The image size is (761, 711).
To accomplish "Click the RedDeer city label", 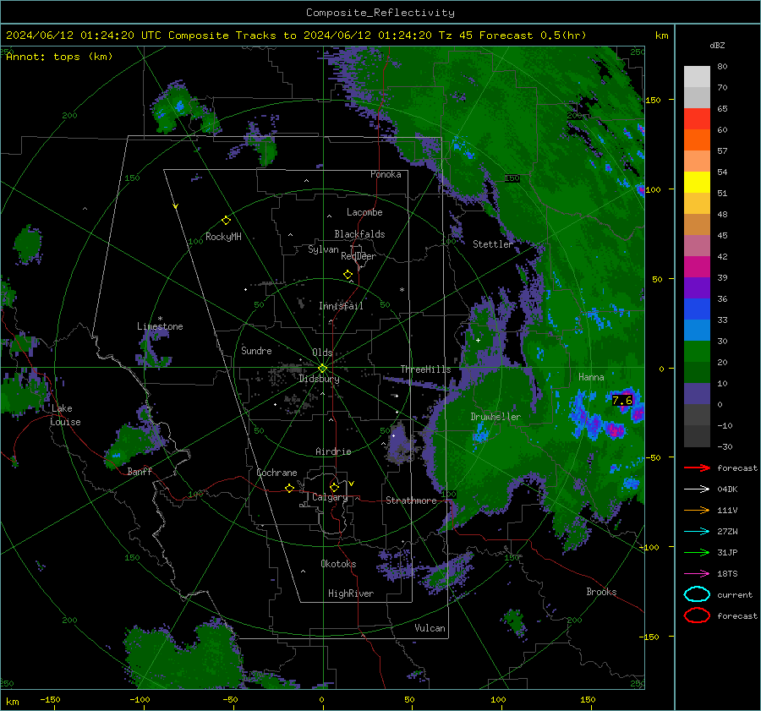I will pyautogui.click(x=359, y=256).
